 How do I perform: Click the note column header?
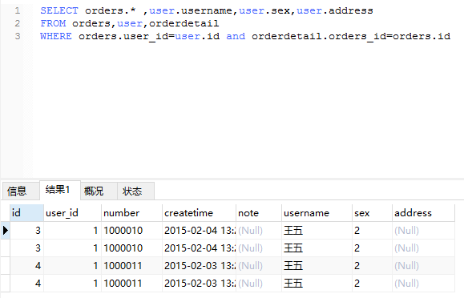point(259,213)
